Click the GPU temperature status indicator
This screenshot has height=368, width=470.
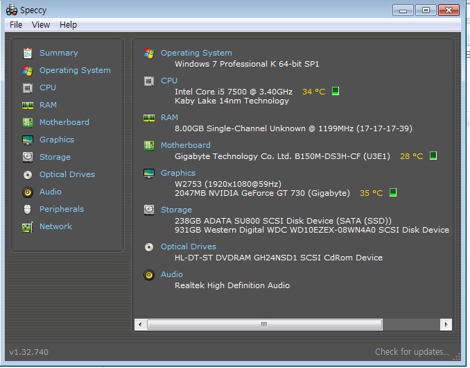pyautogui.click(x=392, y=193)
